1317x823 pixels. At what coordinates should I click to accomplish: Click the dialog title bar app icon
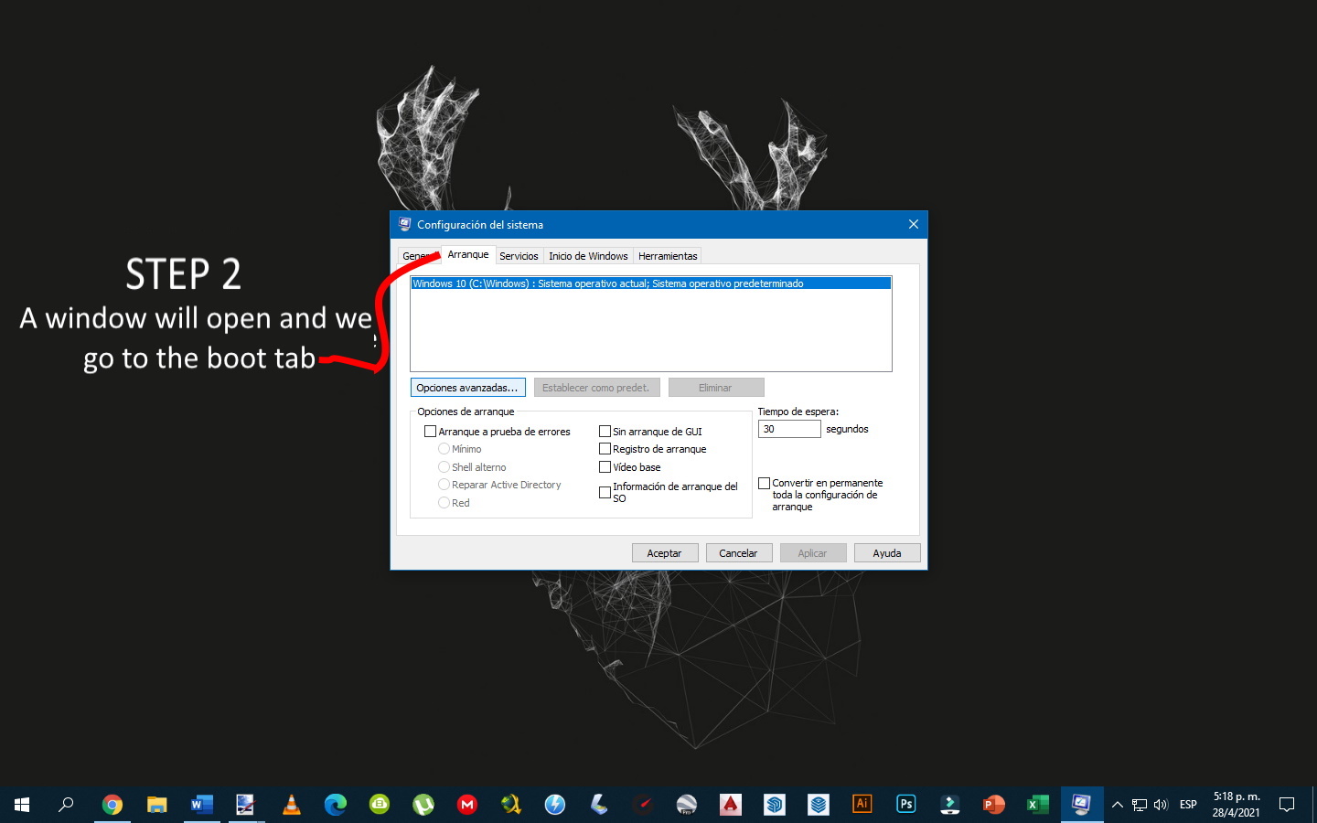coord(404,224)
